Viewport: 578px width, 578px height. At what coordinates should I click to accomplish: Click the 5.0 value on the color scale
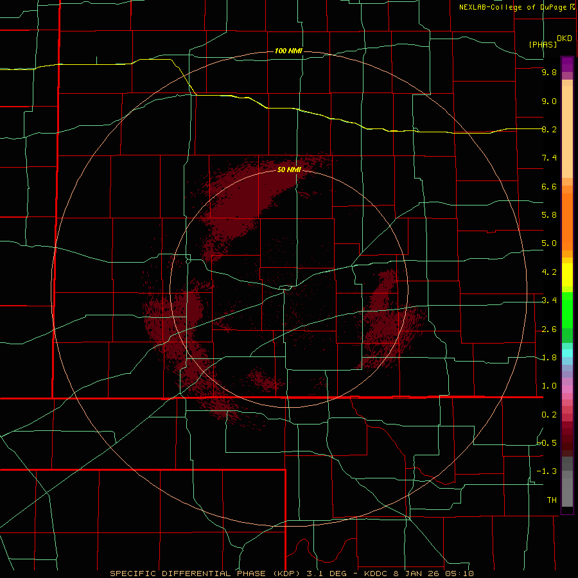pos(549,243)
